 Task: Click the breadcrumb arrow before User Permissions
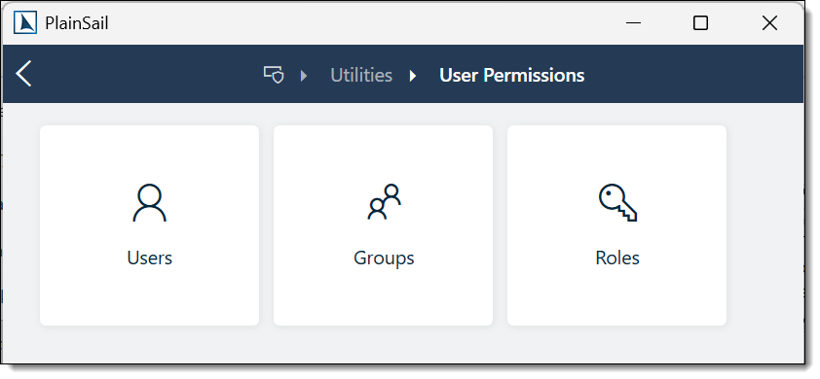(413, 76)
